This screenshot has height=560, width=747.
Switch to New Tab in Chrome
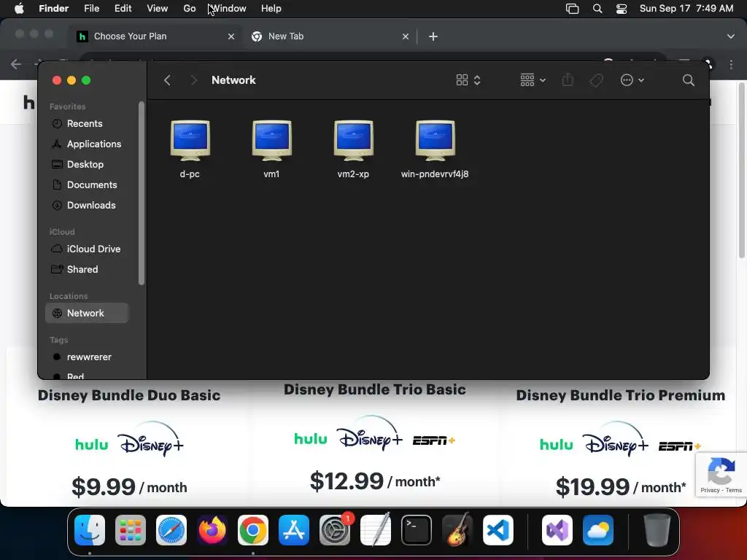click(330, 36)
